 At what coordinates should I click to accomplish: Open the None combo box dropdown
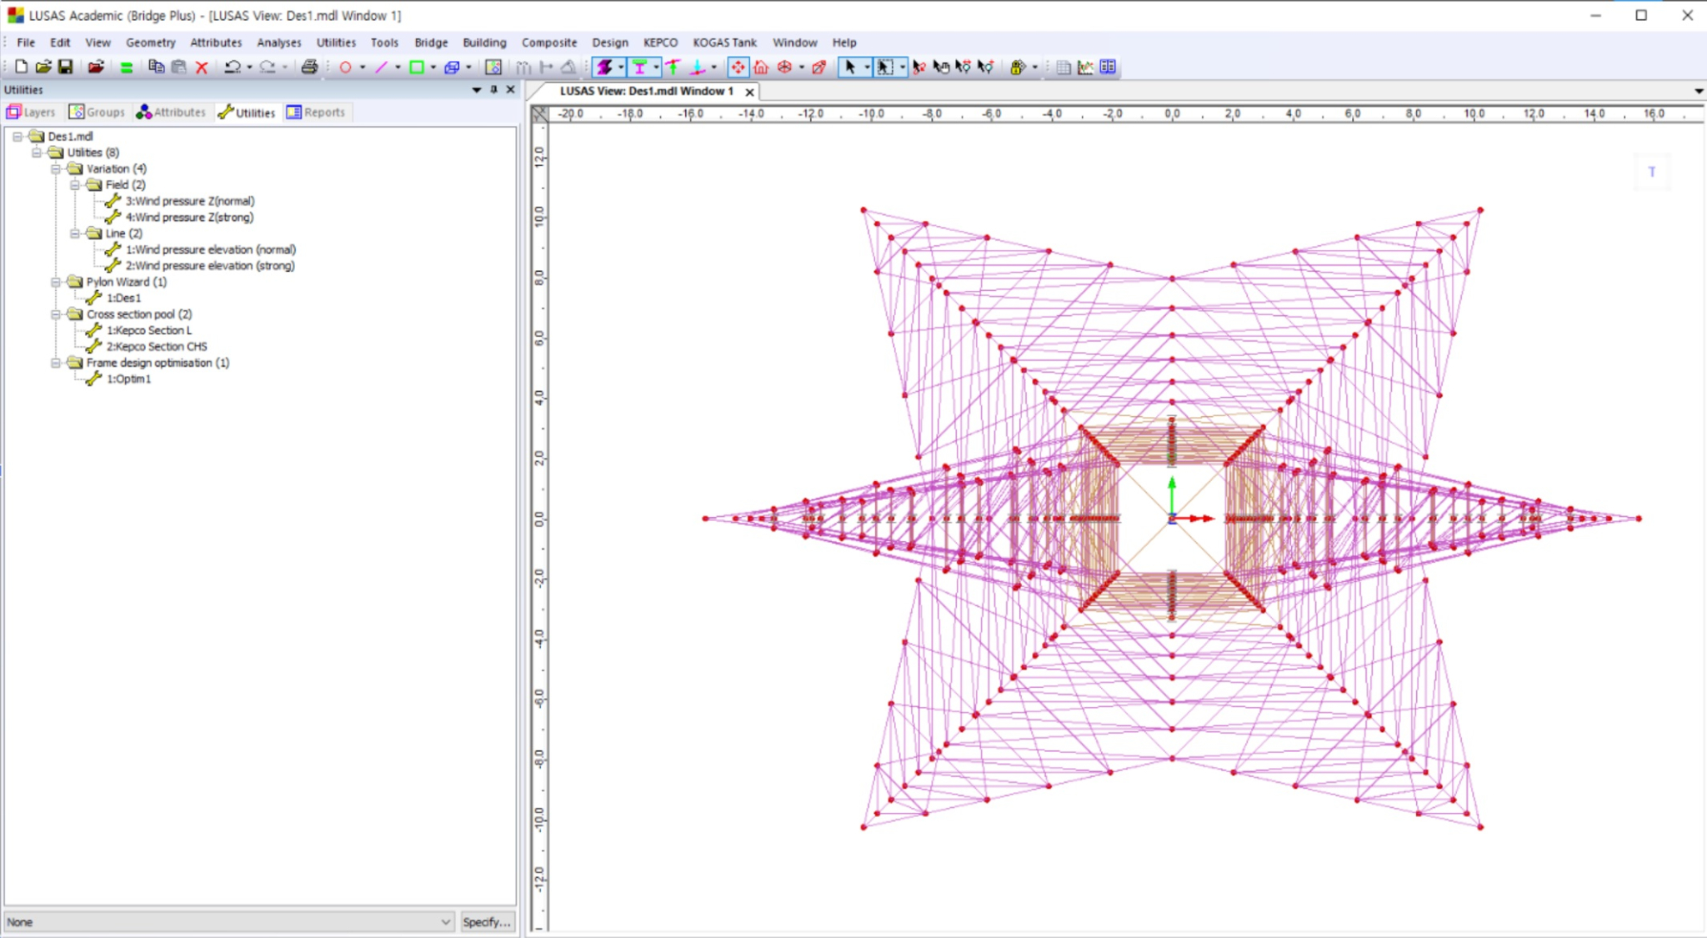coord(445,921)
